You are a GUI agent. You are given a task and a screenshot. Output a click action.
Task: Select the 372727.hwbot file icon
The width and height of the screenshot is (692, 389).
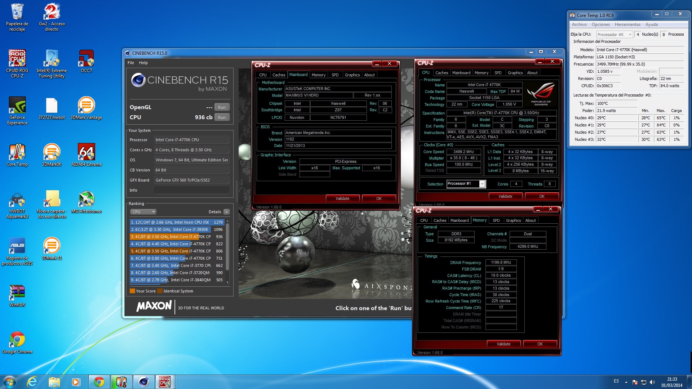[52, 108]
